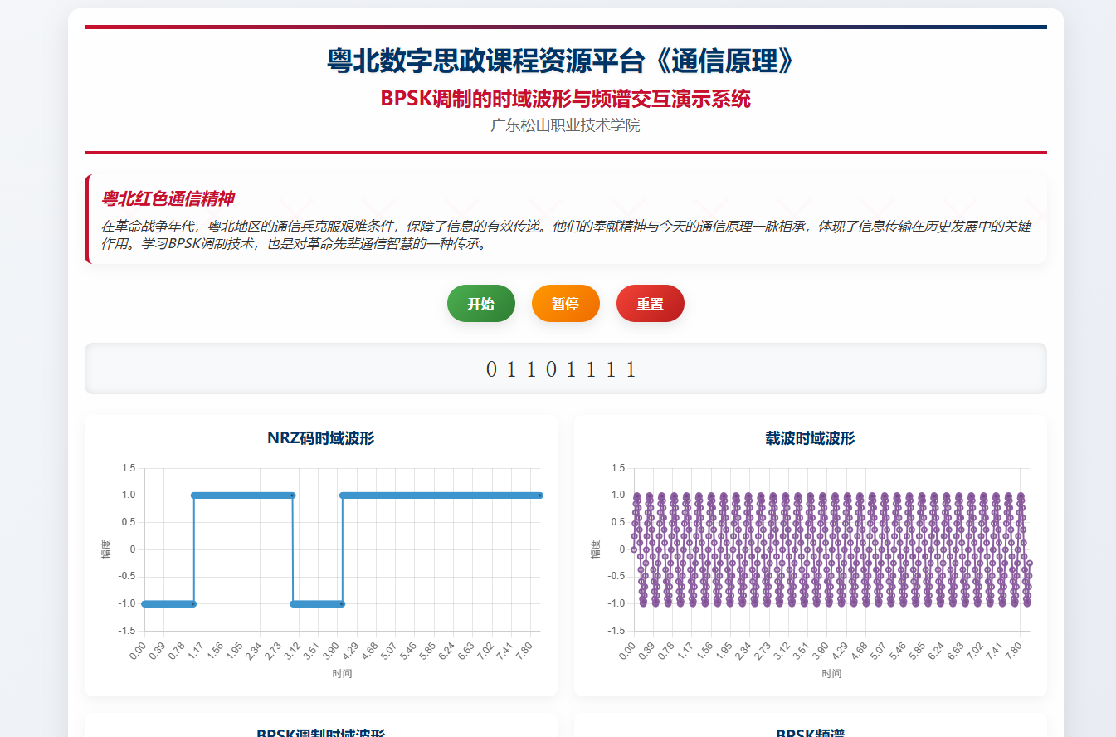Pause the animation using 暂停

pos(565,304)
